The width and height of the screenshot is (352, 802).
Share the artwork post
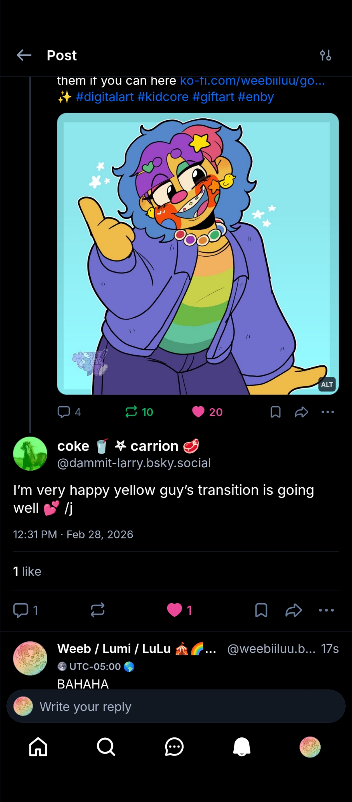(301, 412)
